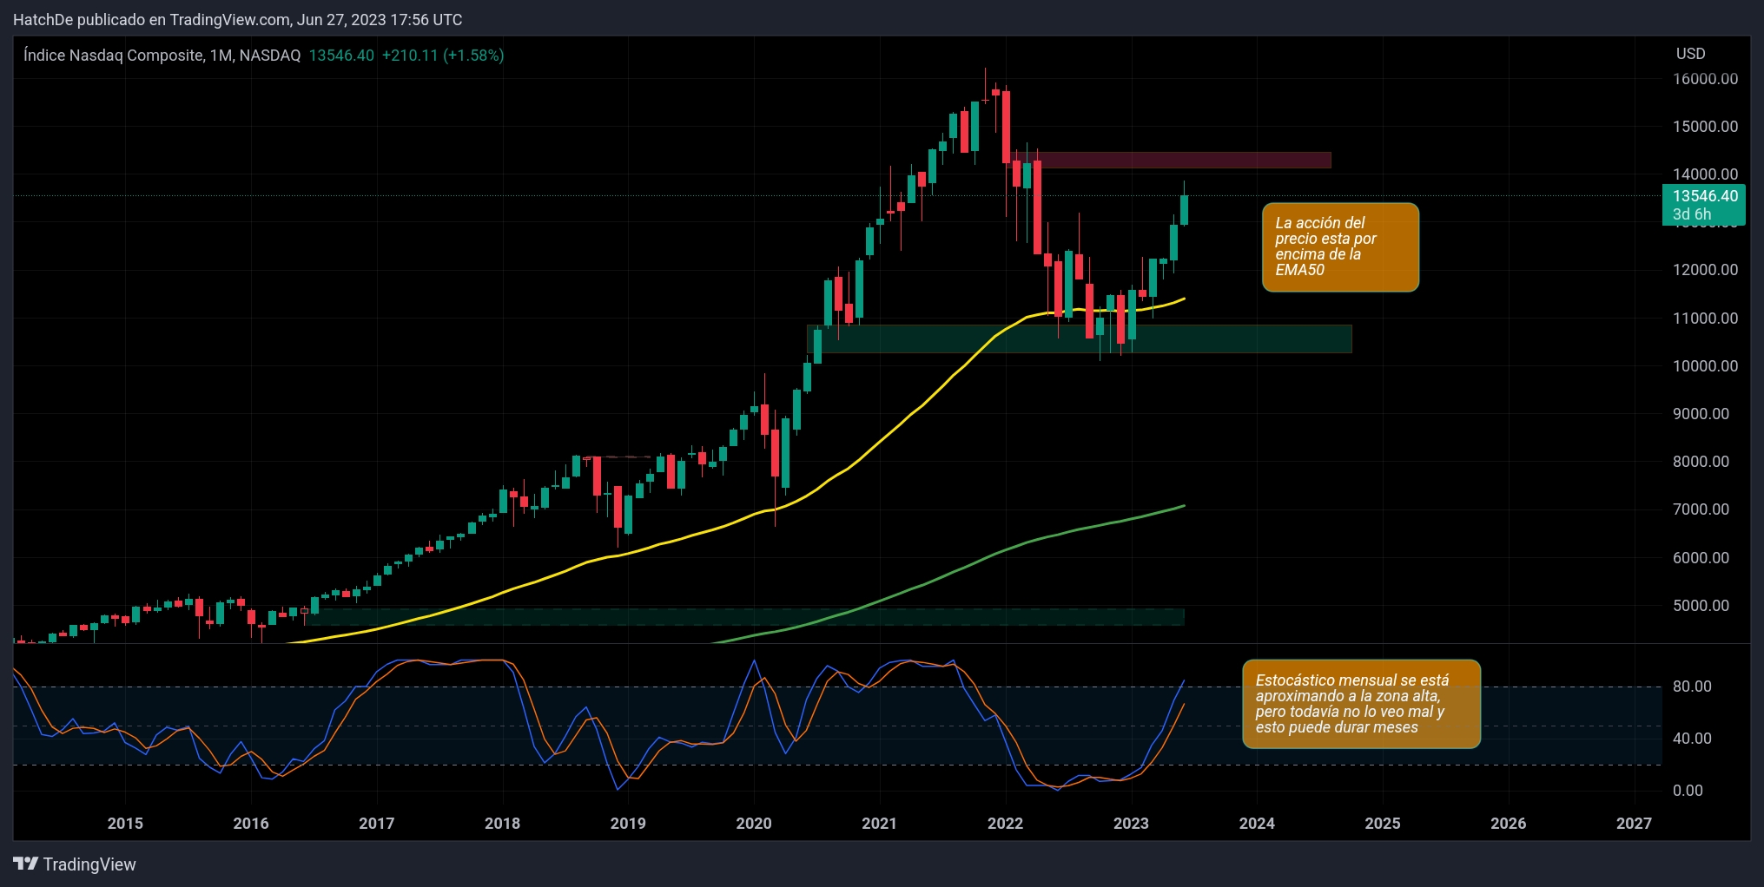1764x887 pixels.
Task: Click the 2023 label on the time axis
Action: coord(1130,823)
